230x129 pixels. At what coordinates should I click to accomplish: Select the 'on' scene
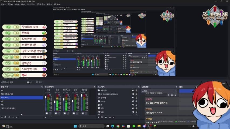tap(22, 91)
